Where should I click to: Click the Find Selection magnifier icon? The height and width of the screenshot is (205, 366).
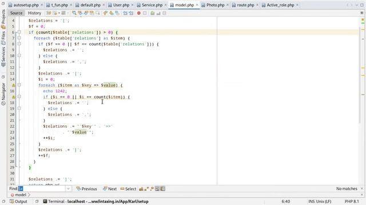click(74, 13)
